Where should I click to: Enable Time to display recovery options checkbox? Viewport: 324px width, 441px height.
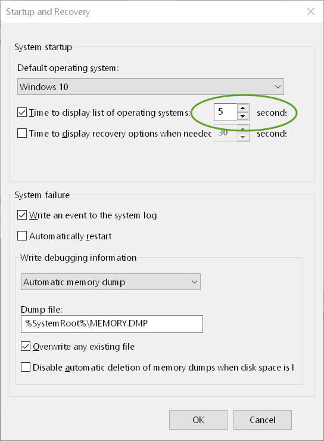click(x=22, y=133)
